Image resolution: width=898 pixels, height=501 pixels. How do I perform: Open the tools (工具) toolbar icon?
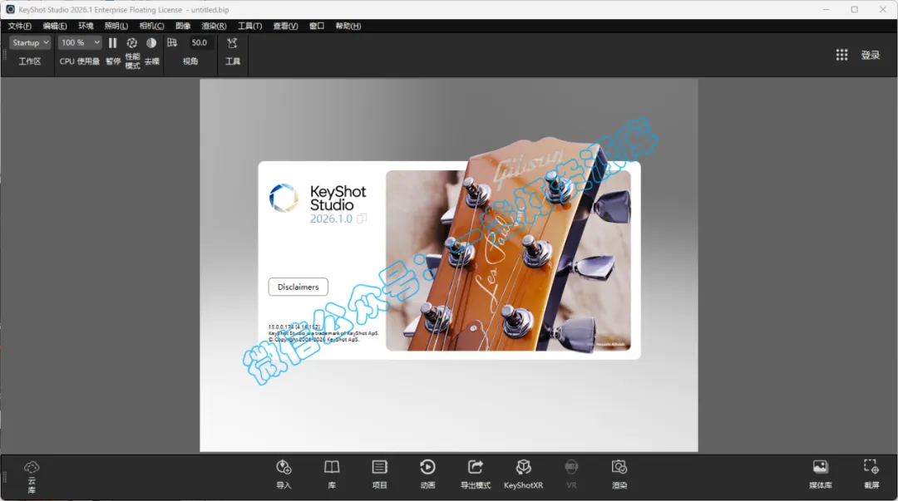tap(232, 43)
